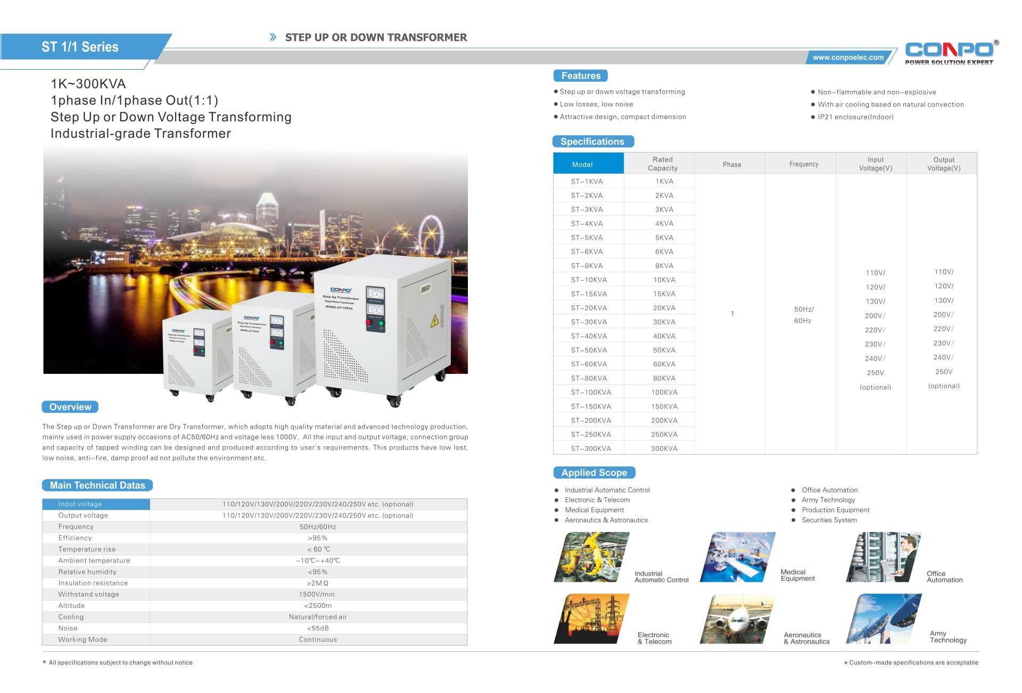Select the ST-30KVA model cell

[588, 322]
